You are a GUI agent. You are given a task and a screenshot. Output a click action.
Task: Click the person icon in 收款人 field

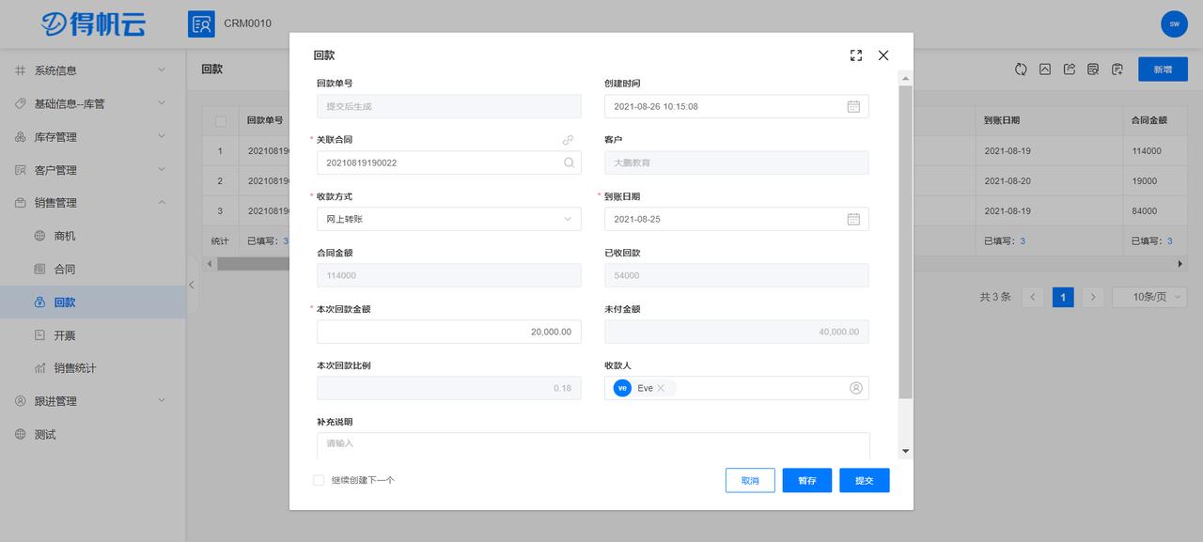point(853,387)
